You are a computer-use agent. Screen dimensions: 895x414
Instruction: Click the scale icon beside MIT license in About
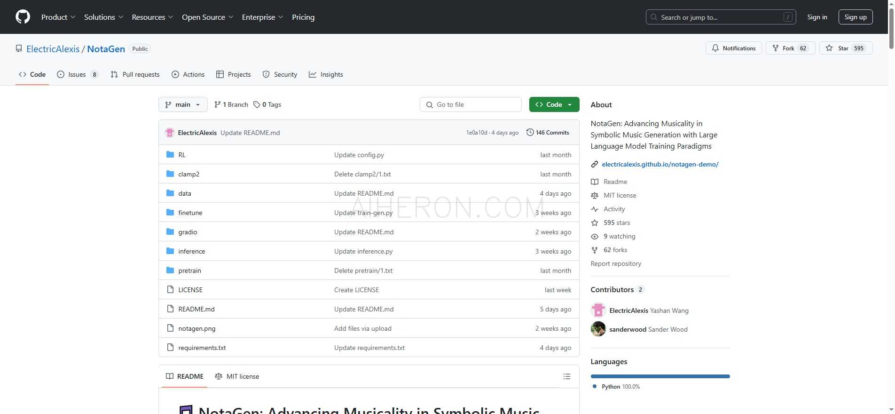point(595,195)
